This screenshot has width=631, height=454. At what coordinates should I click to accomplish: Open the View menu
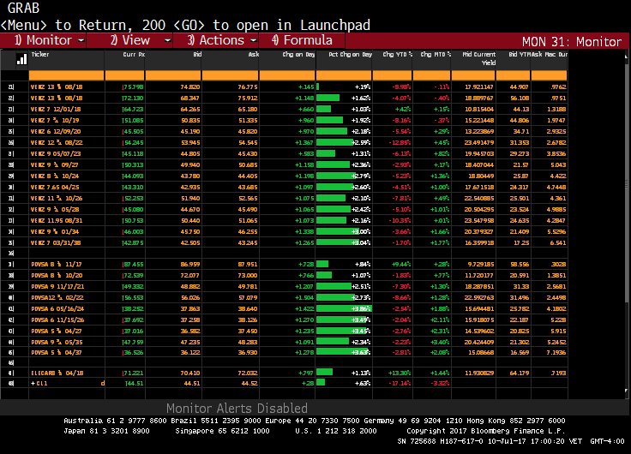(x=130, y=40)
